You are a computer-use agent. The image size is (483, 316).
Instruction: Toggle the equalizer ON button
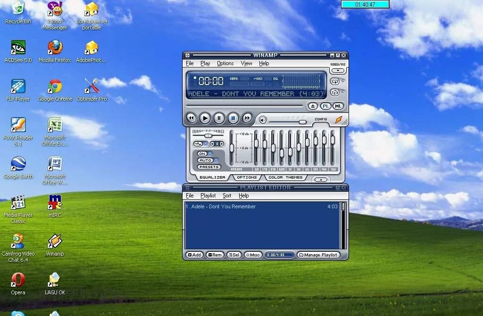click(202, 154)
